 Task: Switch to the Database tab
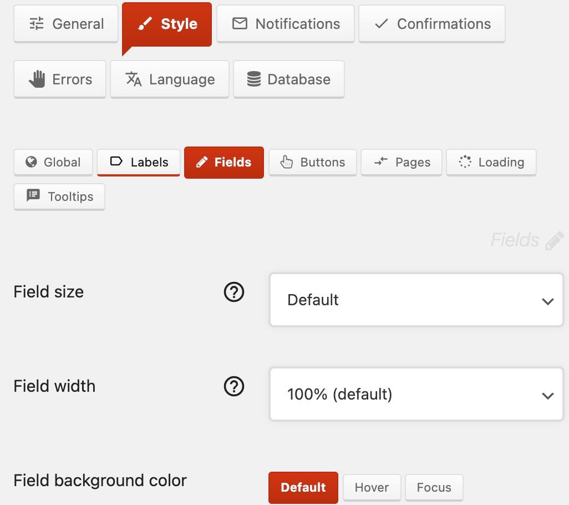tap(289, 79)
